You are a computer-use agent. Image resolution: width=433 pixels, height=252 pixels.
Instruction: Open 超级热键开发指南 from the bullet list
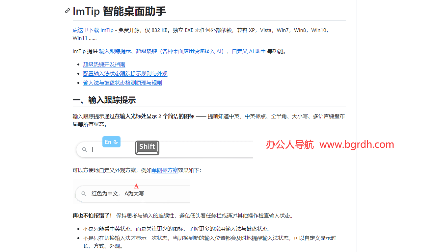[x=104, y=64]
